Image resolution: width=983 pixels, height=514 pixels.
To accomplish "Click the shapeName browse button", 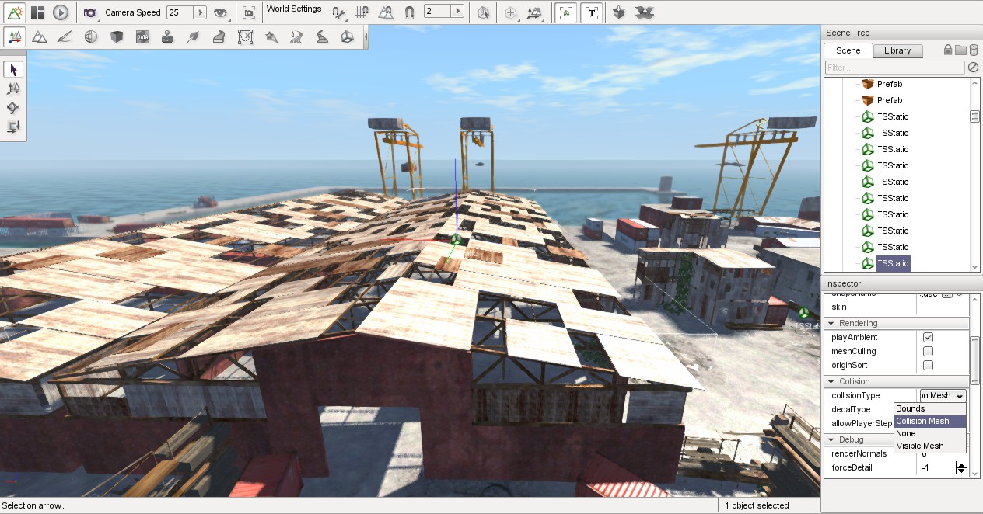I will pos(946,295).
